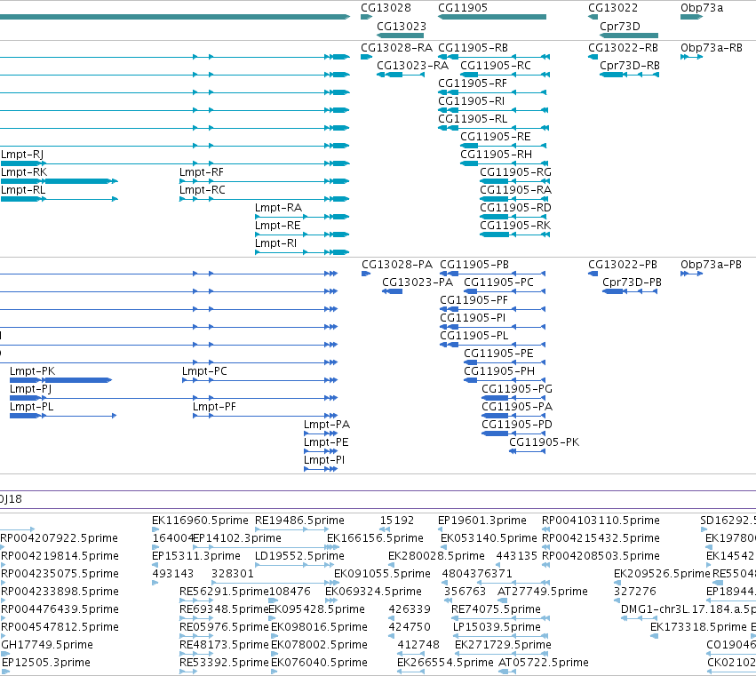Select transcript CG11905-RD label

tap(515, 208)
